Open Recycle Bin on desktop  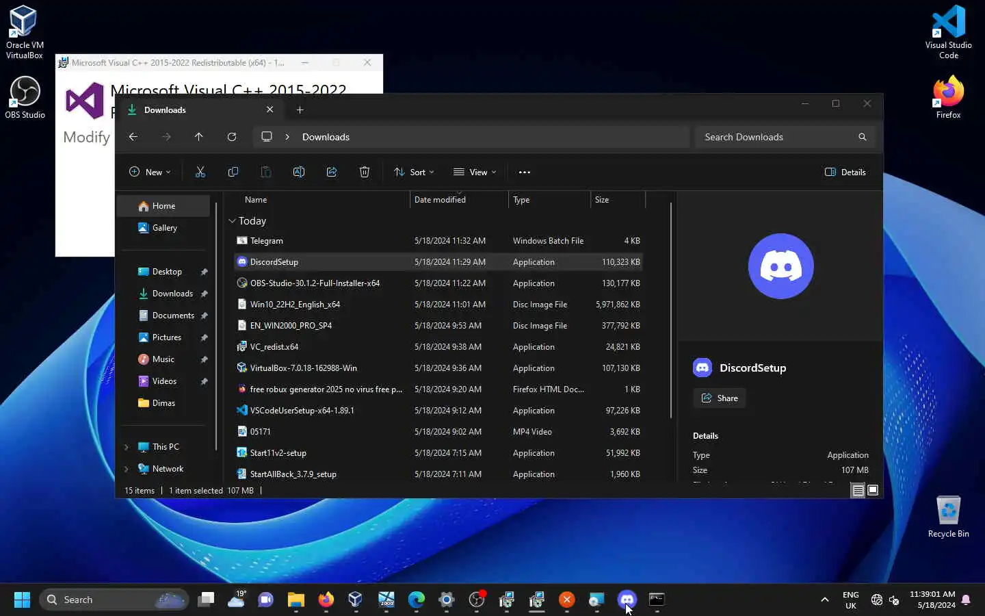[x=948, y=516]
